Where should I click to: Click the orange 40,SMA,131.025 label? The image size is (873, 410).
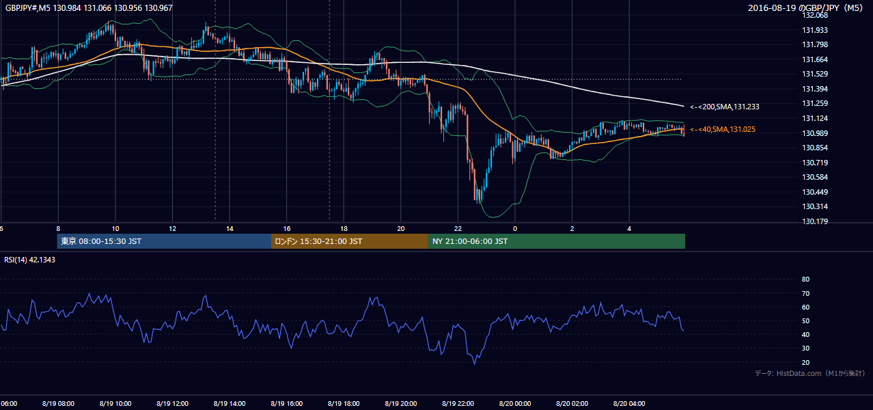(x=723, y=129)
